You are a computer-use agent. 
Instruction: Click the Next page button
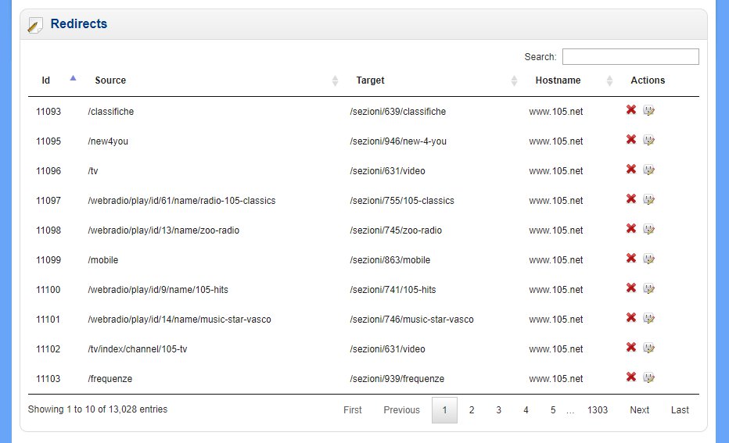(x=639, y=410)
